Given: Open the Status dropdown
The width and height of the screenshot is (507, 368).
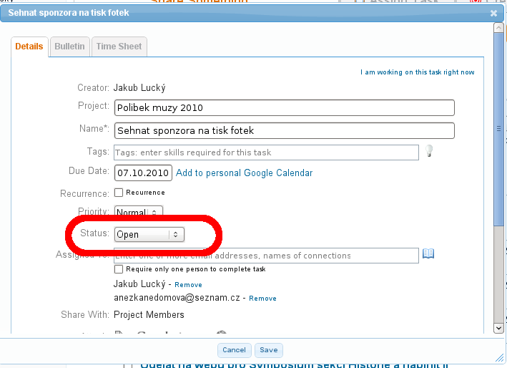Looking at the screenshot, I should tap(149, 234).
